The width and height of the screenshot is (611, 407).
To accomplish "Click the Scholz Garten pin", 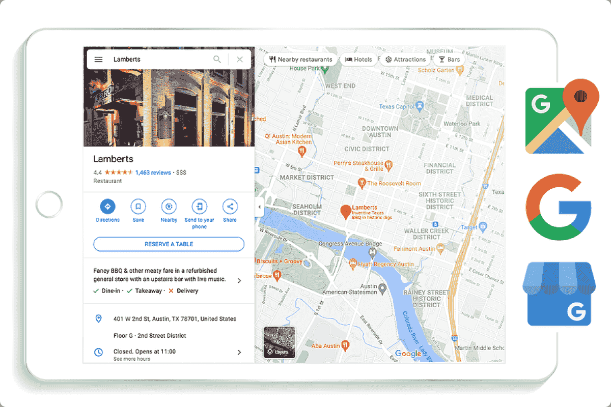I will coord(460,71).
